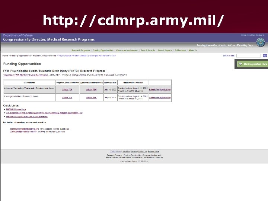Open the Consumer Involvement menu item
Viewport: 268px width, 201px height.
pyautogui.click(x=127, y=50)
